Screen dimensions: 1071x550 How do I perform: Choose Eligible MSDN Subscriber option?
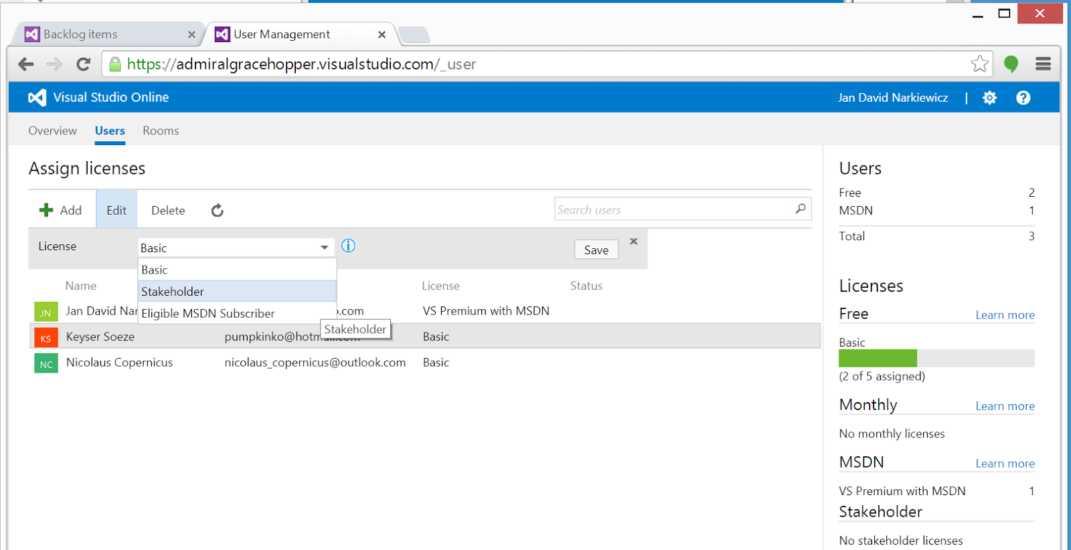pos(237,313)
